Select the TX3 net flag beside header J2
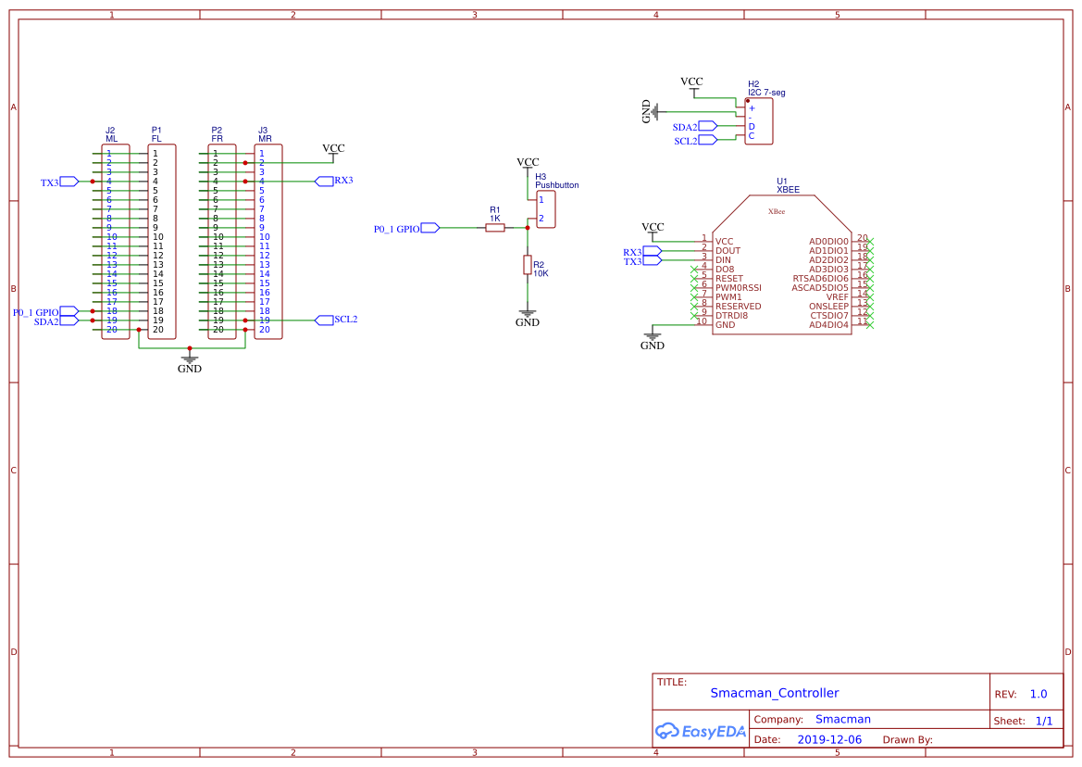The height and width of the screenshot is (767, 1082). (69, 182)
